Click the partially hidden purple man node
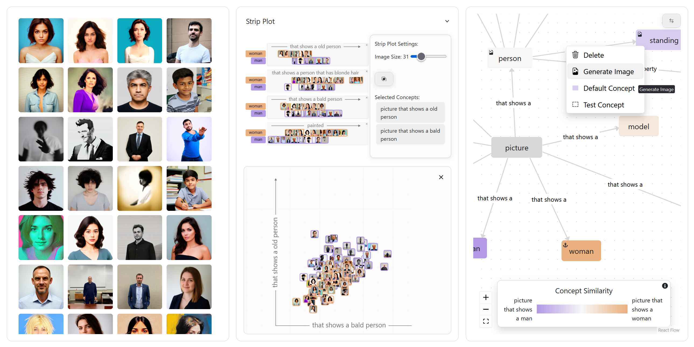 pyautogui.click(x=480, y=248)
